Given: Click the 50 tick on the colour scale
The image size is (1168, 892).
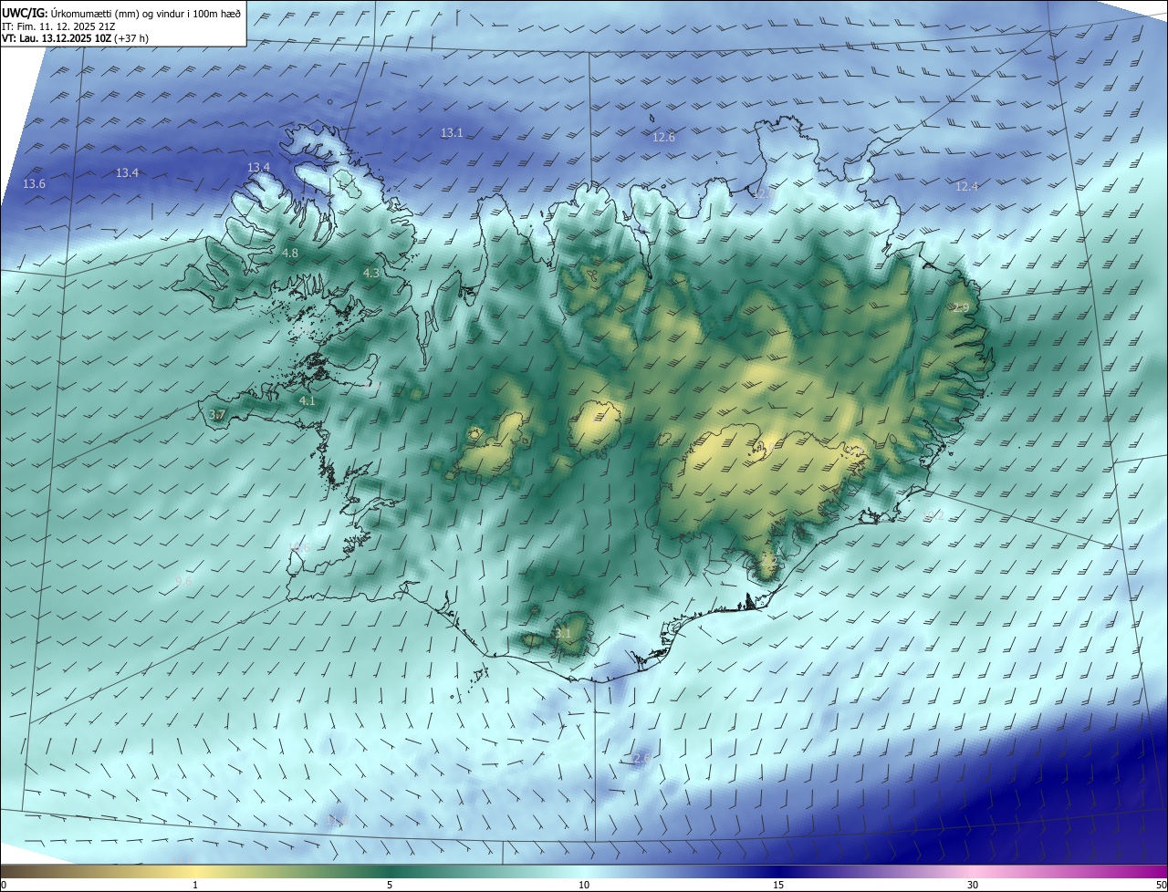Looking at the screenshot, I should 1161,885.
